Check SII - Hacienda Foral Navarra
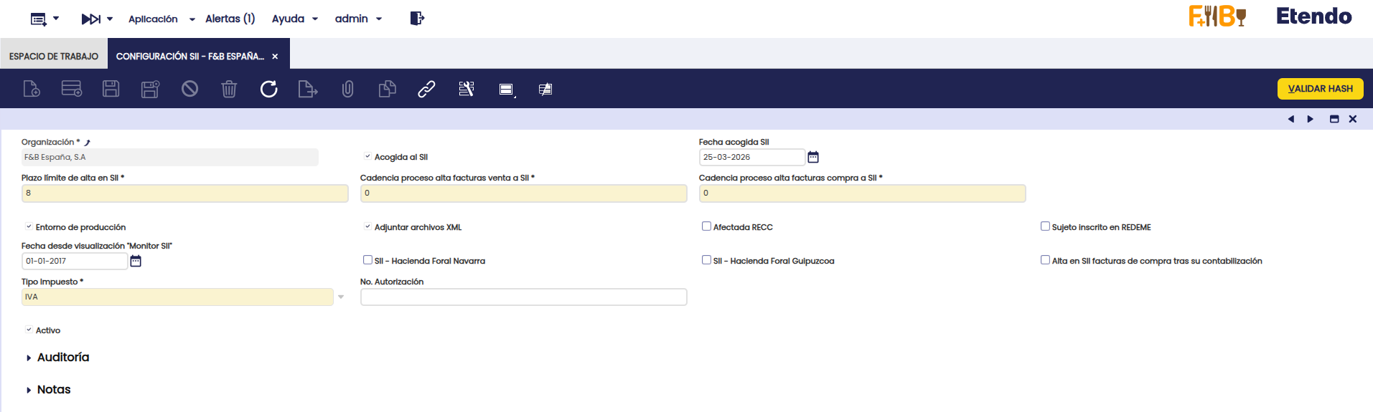Image resolution: width=1373 pixels, height=412 pixels. pyautogui.click(x=367, y=260)
